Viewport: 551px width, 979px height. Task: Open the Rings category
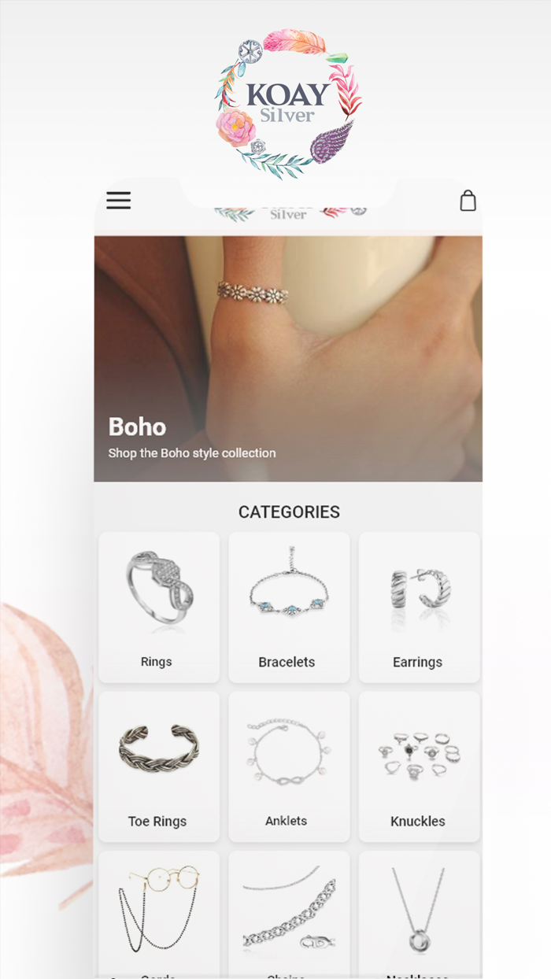tap(159, 607)
